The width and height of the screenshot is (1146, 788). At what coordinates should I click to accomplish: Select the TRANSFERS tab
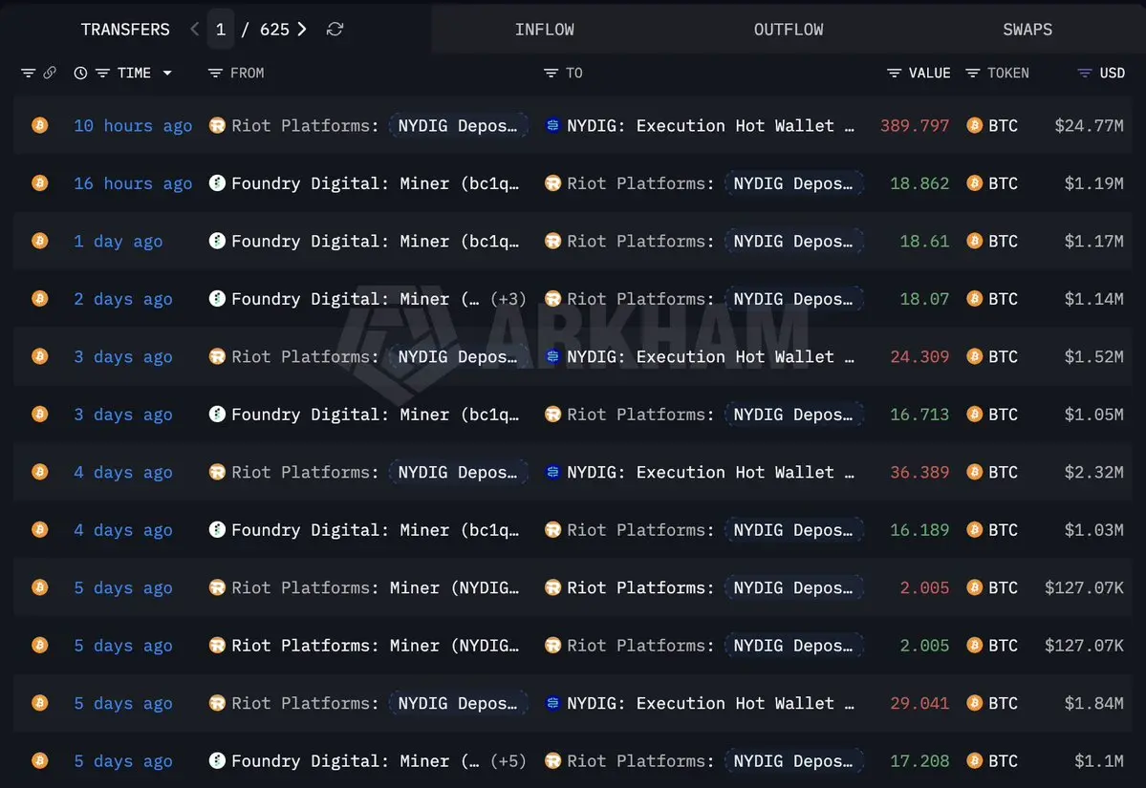point(125,30)
